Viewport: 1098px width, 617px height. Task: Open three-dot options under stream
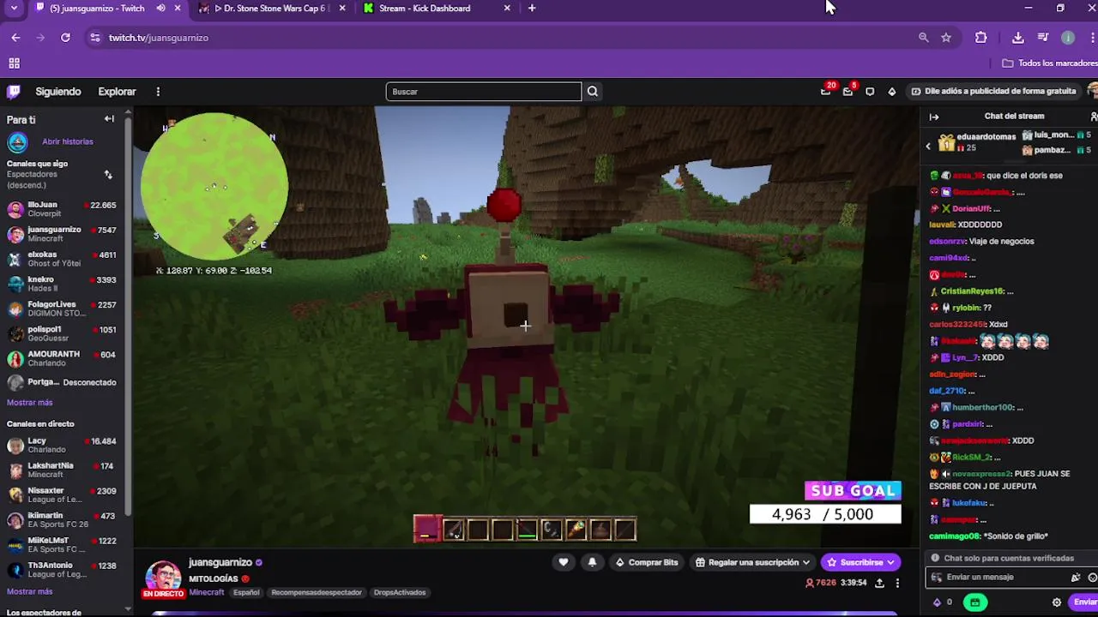897,584
